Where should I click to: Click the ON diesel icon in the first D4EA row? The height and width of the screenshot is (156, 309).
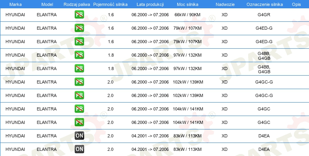pos(79,136)
